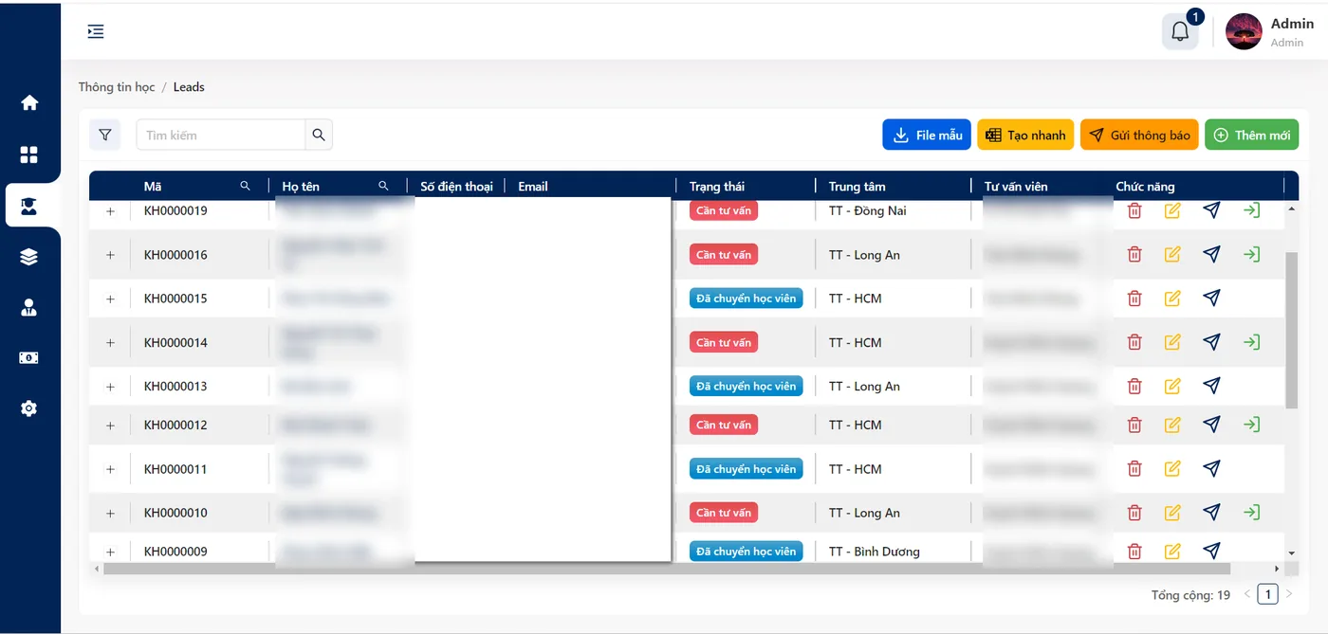Expand row KH0000015
The height and width of the screenshot is (634, 1328).
110,299
